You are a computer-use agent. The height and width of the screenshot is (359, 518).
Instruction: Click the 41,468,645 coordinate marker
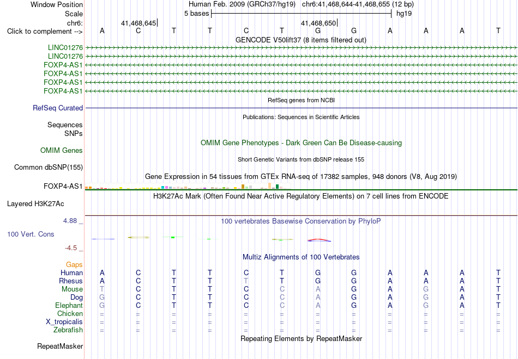tap(138, 23)
